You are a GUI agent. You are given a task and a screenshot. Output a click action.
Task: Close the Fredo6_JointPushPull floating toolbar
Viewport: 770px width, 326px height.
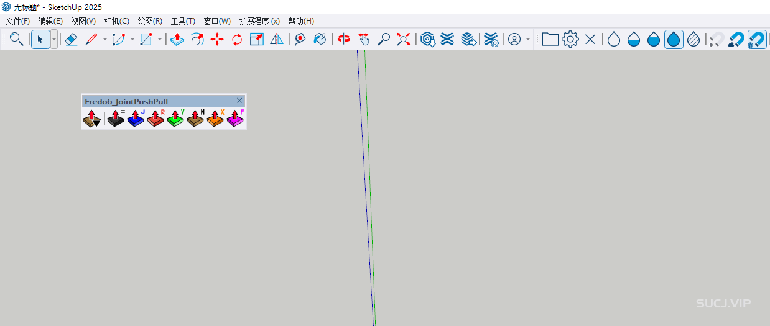point(239,101)
